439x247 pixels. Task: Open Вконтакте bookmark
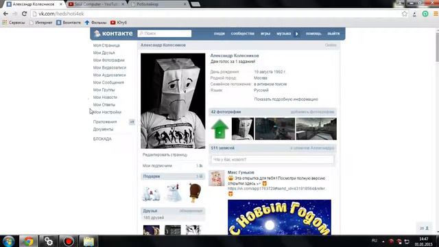tap(69, 23)
